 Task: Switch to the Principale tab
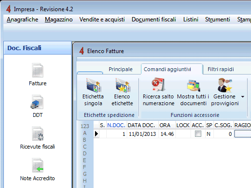click(120, 69)
